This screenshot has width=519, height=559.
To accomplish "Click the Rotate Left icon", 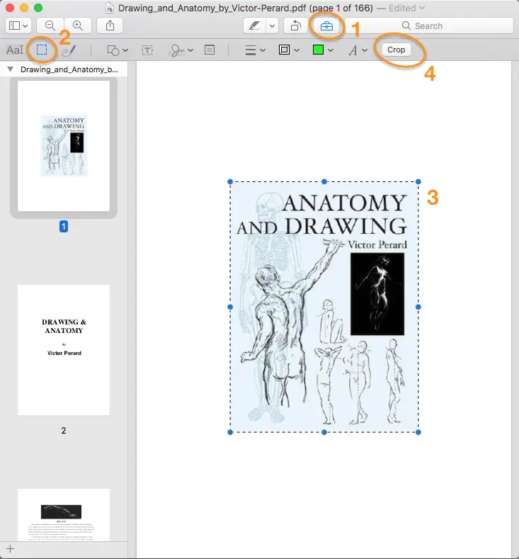I will click(295, 26).
